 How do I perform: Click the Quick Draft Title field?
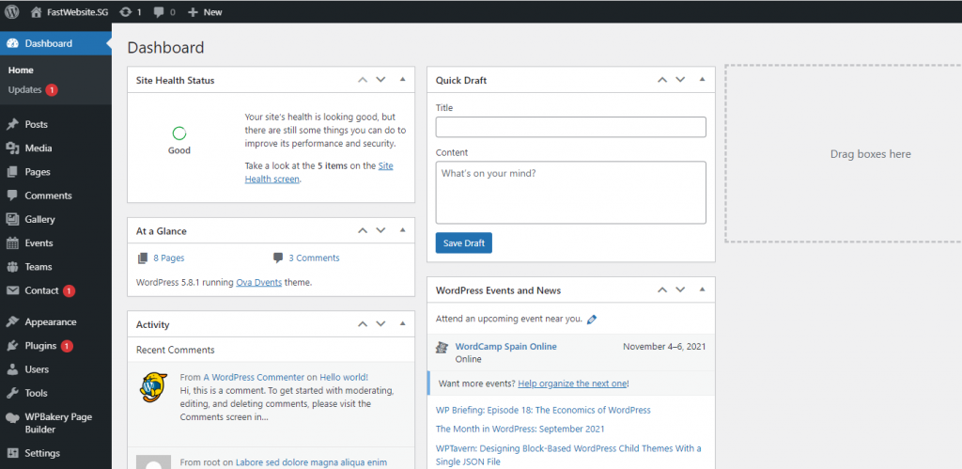pos(570,127)
